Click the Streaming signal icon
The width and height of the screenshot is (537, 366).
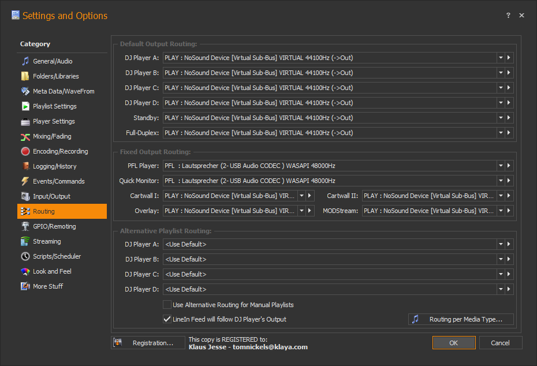point(25,241)
